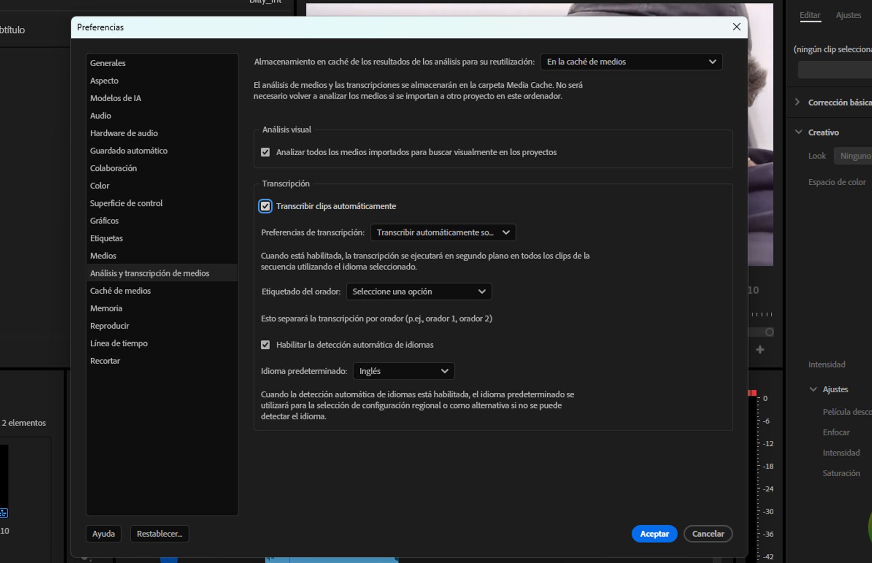Click the Ayuda button
This screenshot has height=563, width=872.
pos(103,534)
